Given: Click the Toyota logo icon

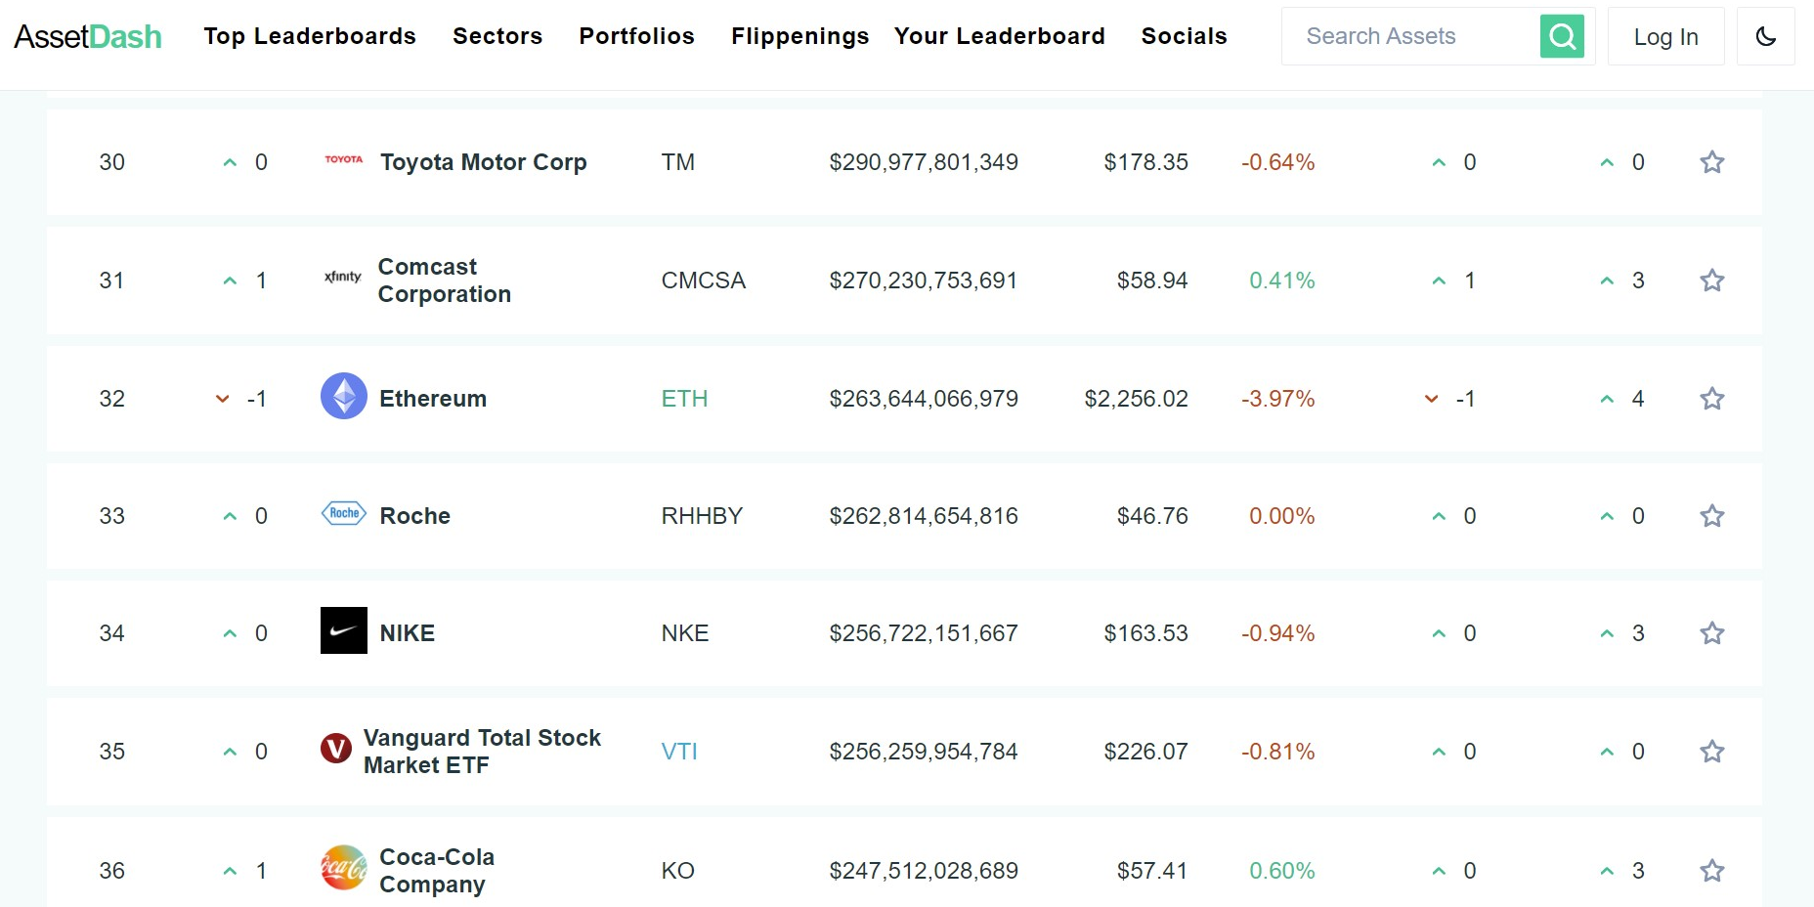Looking at the screenshot, I should (x=344, y=159).
